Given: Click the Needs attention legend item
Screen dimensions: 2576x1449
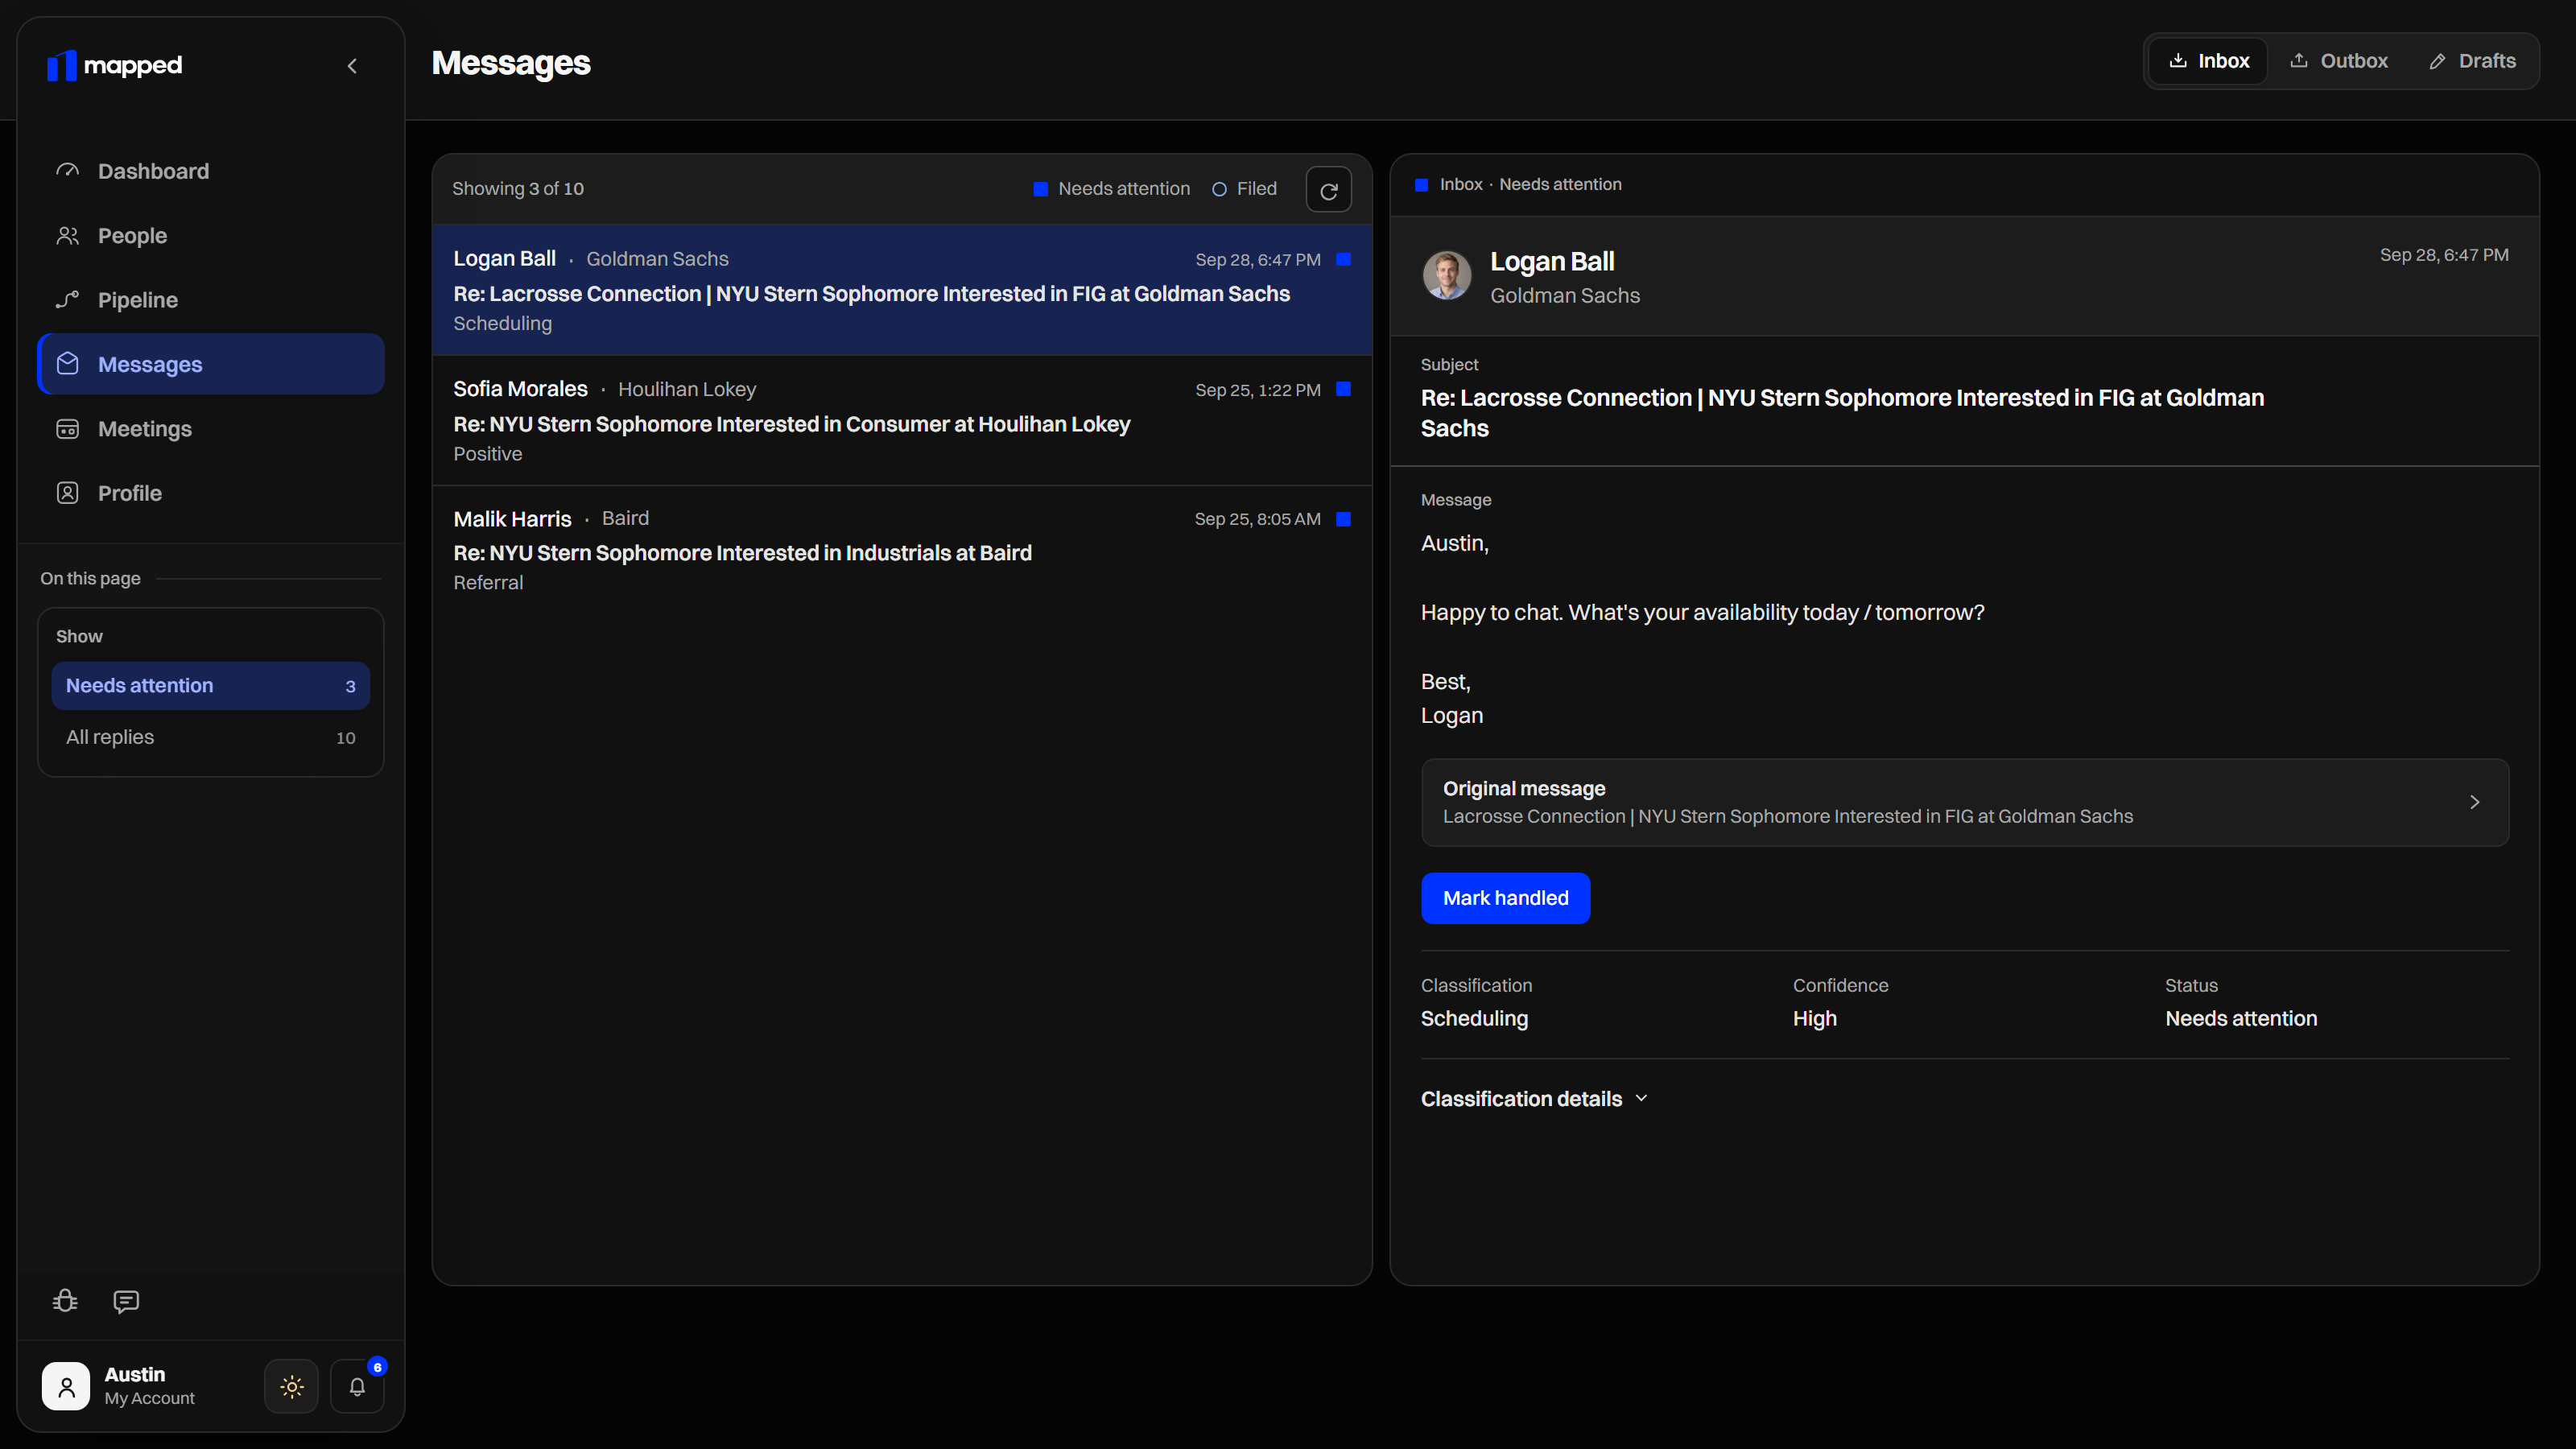Looking at the screenshot, I should 1112,189.
